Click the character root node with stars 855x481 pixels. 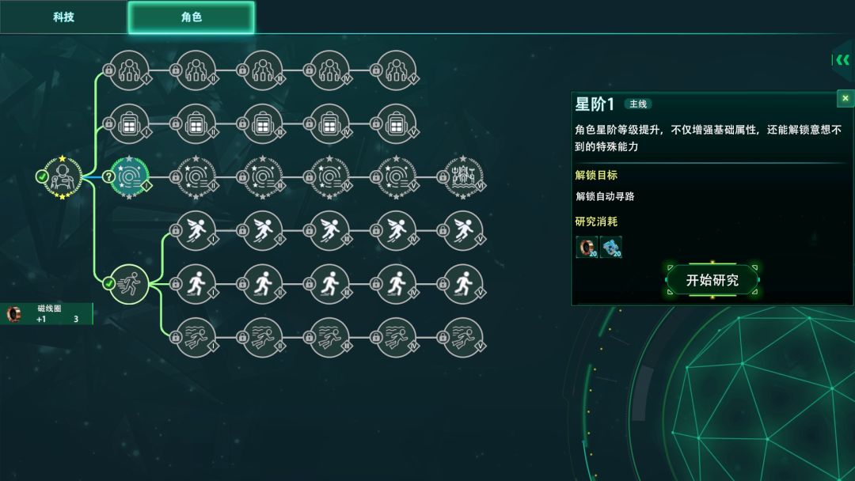(x=63, y=177)
